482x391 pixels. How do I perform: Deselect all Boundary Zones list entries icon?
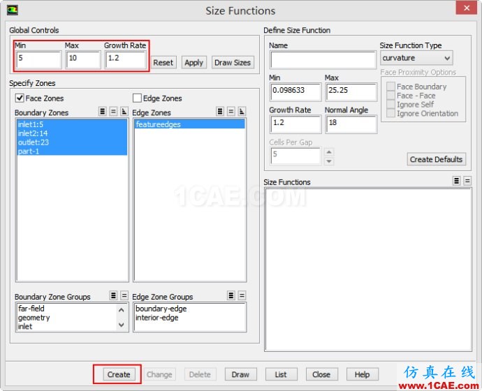(x=113, y=111)
